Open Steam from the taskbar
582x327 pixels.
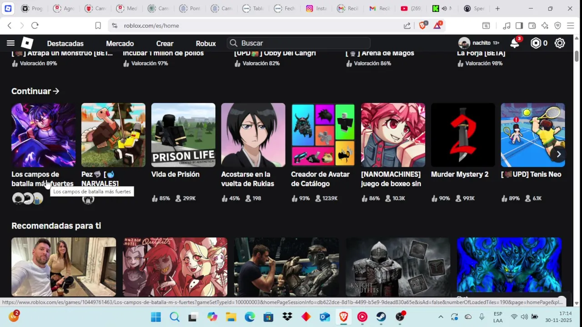coord(381,317)
